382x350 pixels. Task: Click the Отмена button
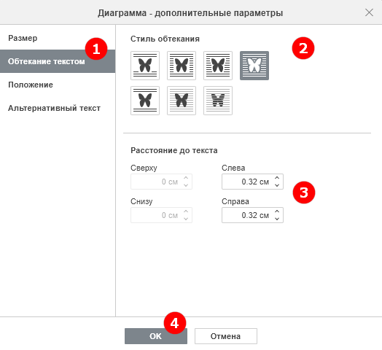[225, 336]
